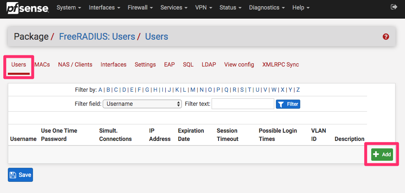Open the Filter field Username dropdown
Screen dimensions: 405x193
pyautogui.click(x=142, y=104)
